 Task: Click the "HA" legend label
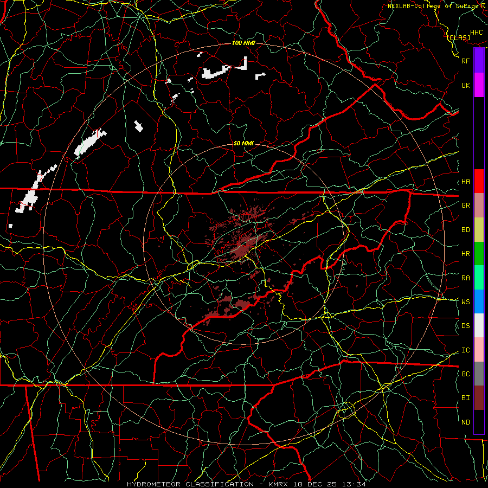[465, 182]
